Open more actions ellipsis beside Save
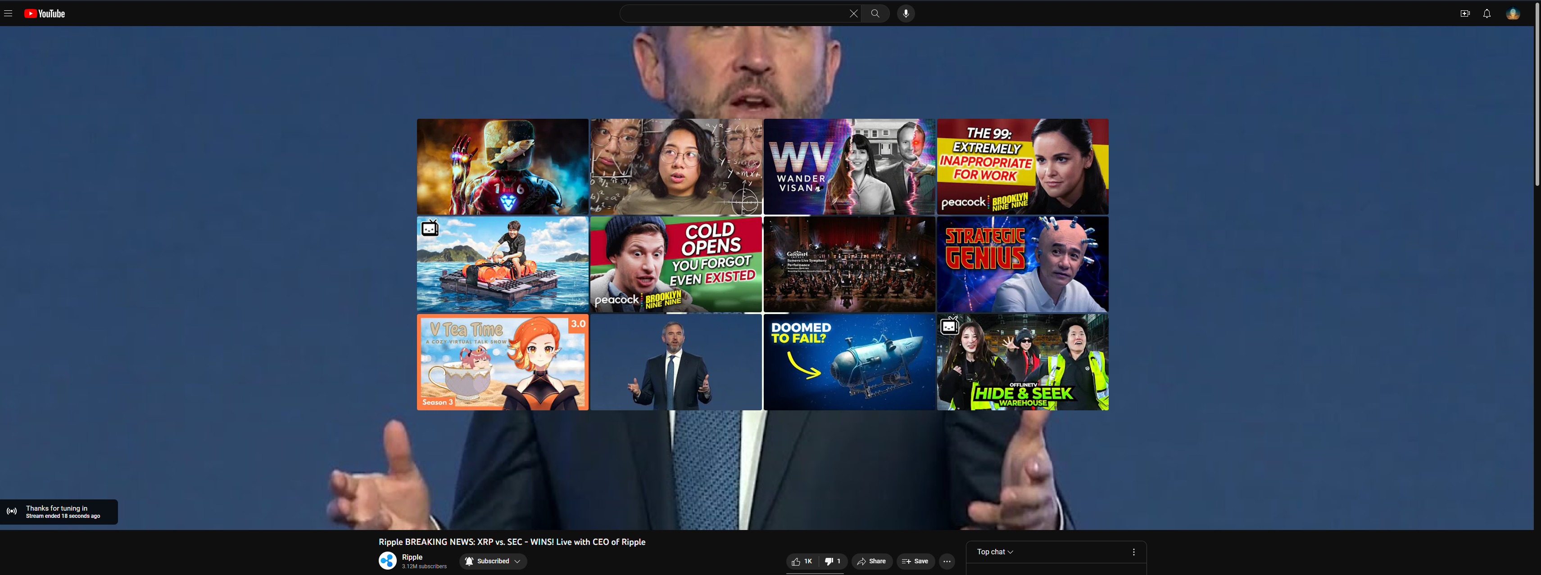This screenshot has height=575, width=1541. pyautogui.click(x=947, y=561)
